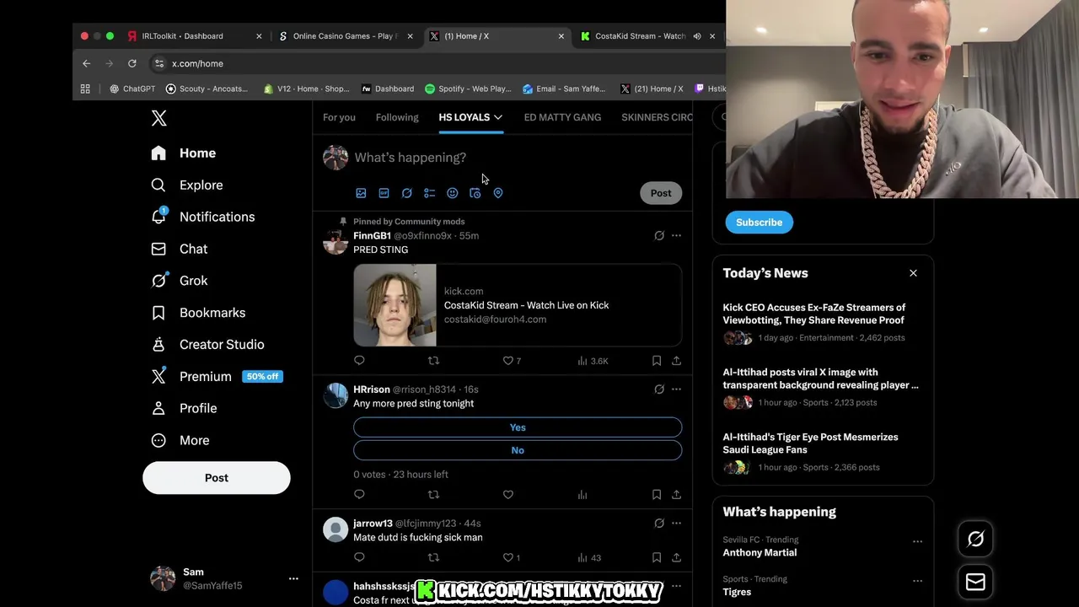Screen dimensions: 1079x607
Task: Add a poll to the new post
Action: click(429, 193)
